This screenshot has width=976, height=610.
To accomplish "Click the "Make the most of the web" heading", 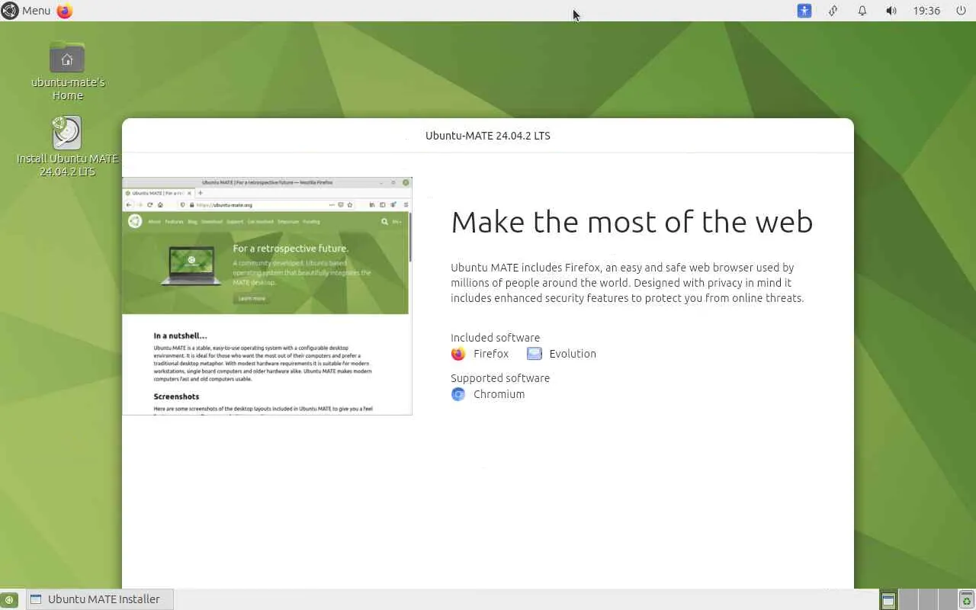I will 632,222.
